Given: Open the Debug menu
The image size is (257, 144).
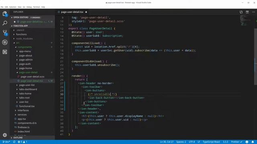Looking at the screenshot, I should [x=29, y=7].
